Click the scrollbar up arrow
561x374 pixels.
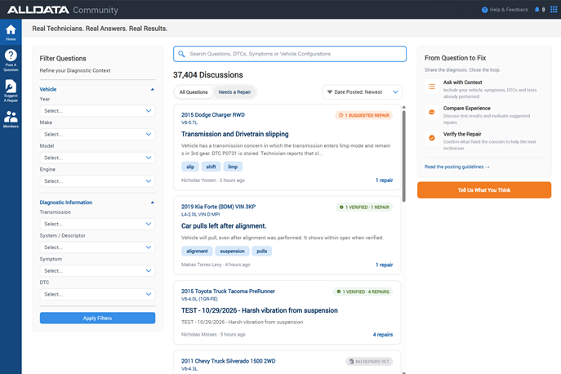click(x=404, y=107)
